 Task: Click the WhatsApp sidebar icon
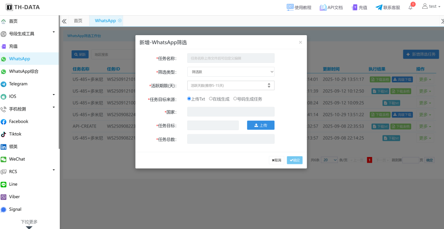tap(3, 59)
